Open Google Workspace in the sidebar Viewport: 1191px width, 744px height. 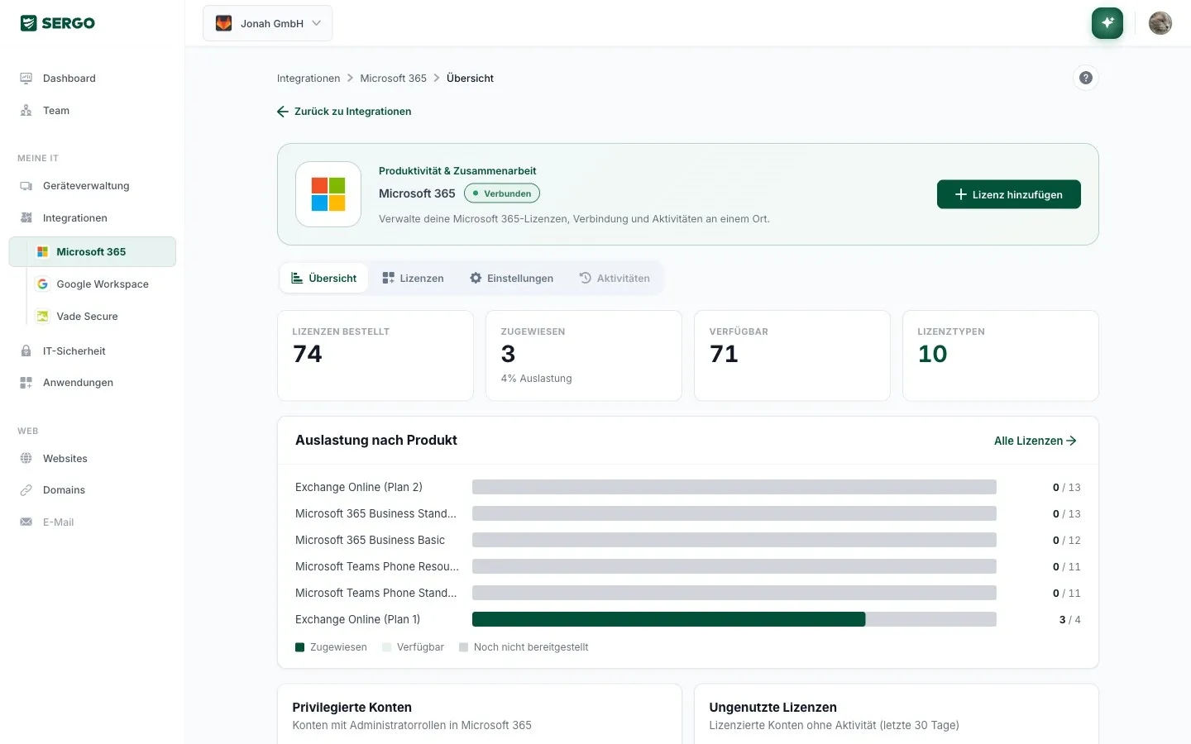[103, 284]
